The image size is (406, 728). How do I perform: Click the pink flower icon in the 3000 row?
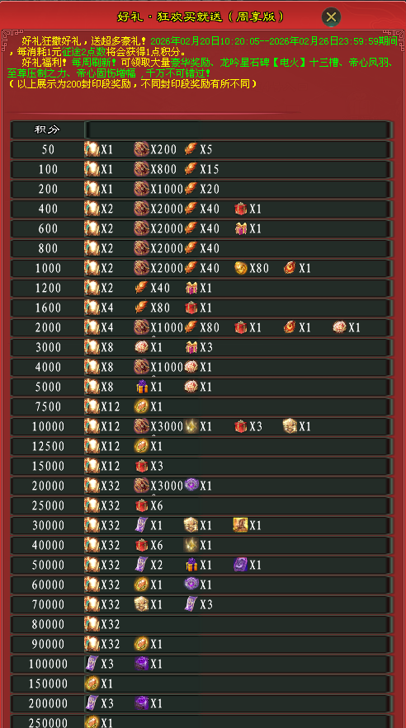pyautogui.click(x=141, y=347)
